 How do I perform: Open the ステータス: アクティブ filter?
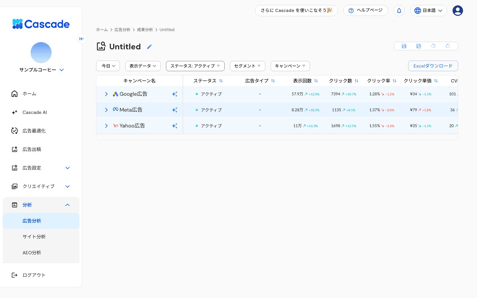click(x=195, y=66)
